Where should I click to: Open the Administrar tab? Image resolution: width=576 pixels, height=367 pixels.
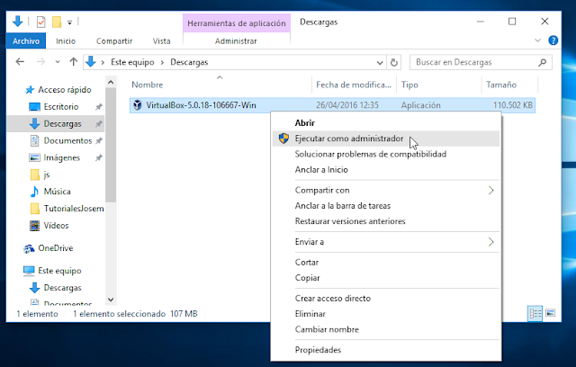pyautogui.click(x=236, y=41)
